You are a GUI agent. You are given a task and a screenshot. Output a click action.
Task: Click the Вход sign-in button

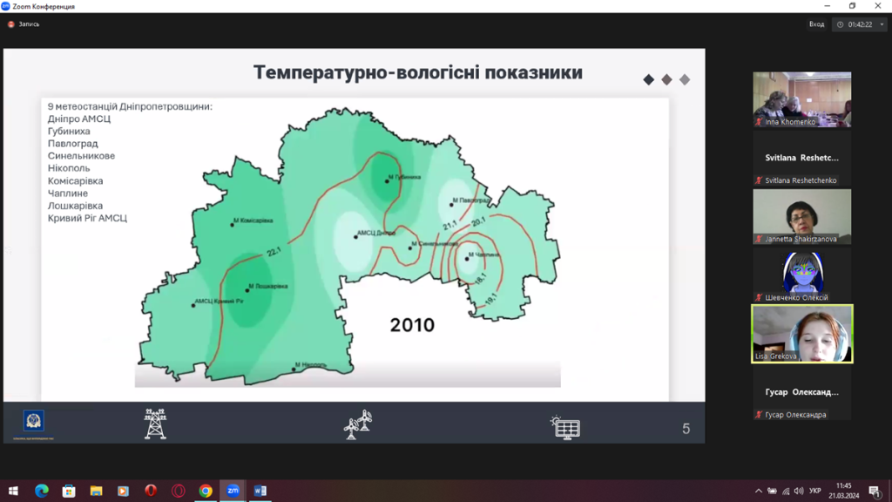coord(816,24)
